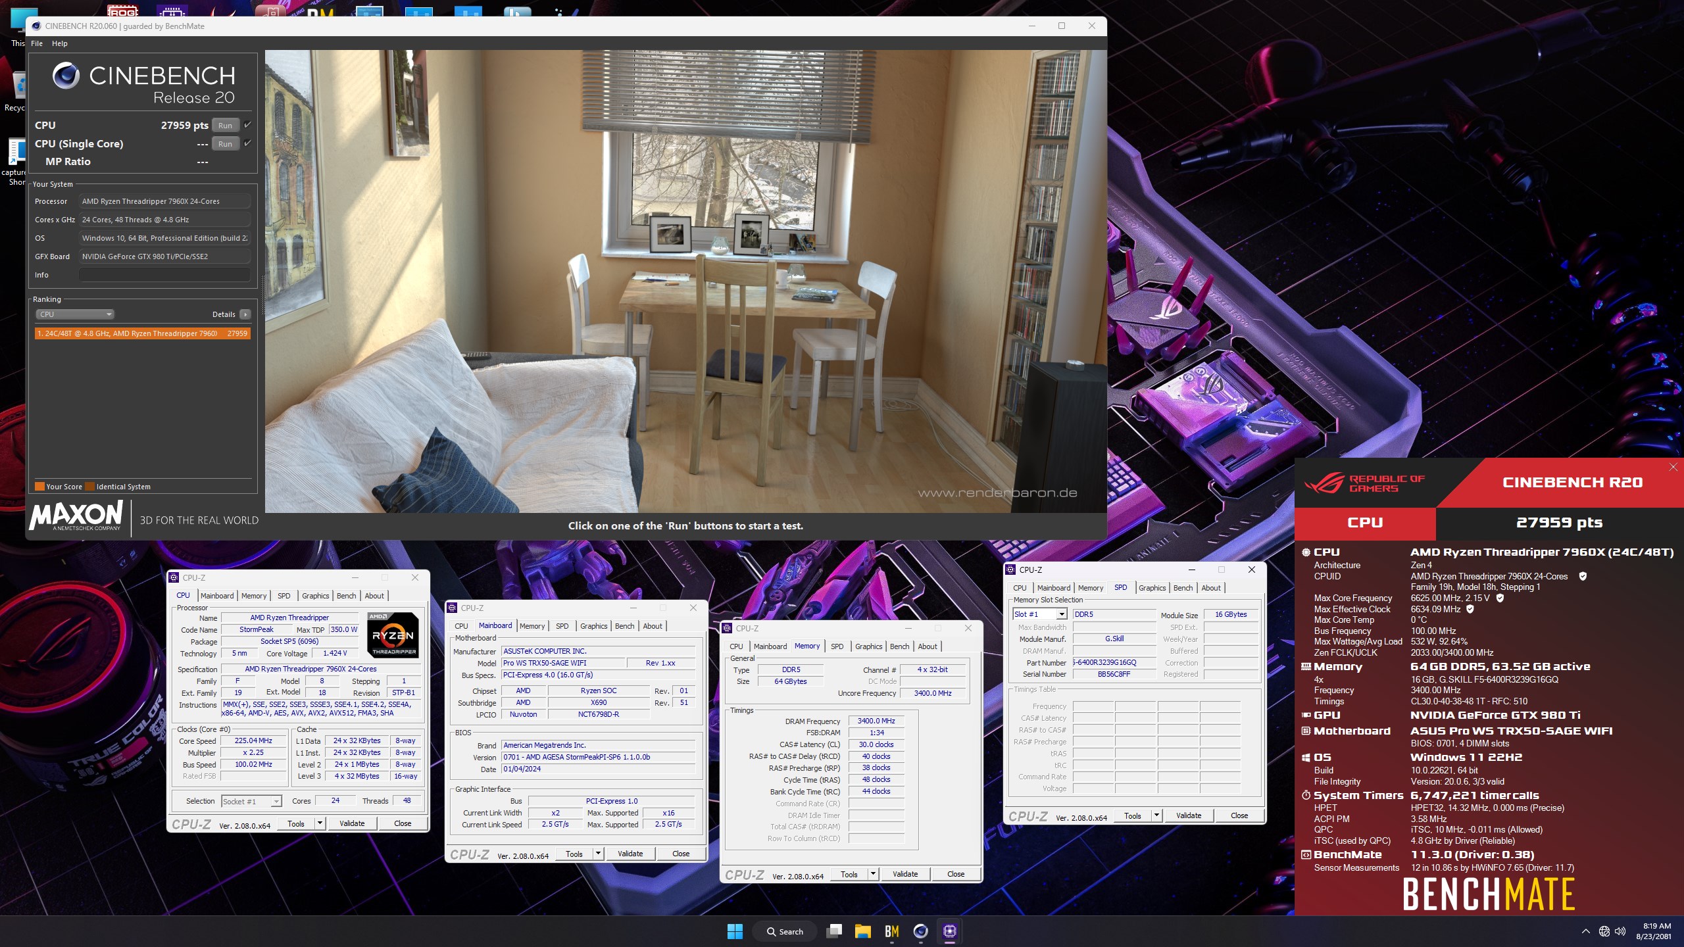Viewport: 1684px width, 947px height.
Task: Open the Cinebench File menu
Action: click(37, 43)
